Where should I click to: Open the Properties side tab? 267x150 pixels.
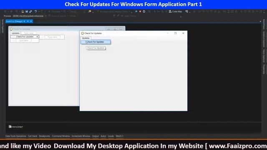(x=264, y=69)
